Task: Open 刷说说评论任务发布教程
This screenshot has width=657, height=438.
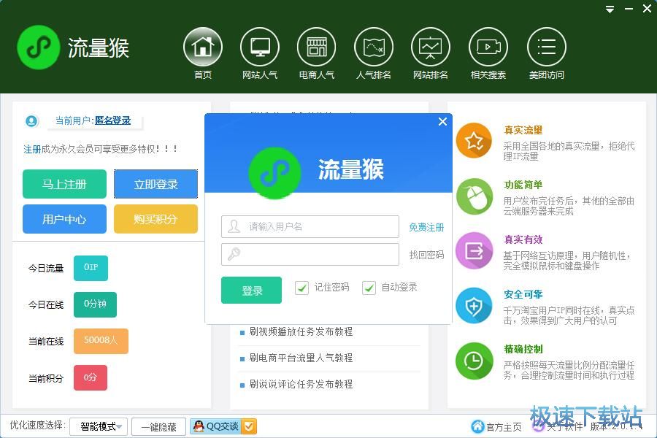Action: tap(301, 384)
